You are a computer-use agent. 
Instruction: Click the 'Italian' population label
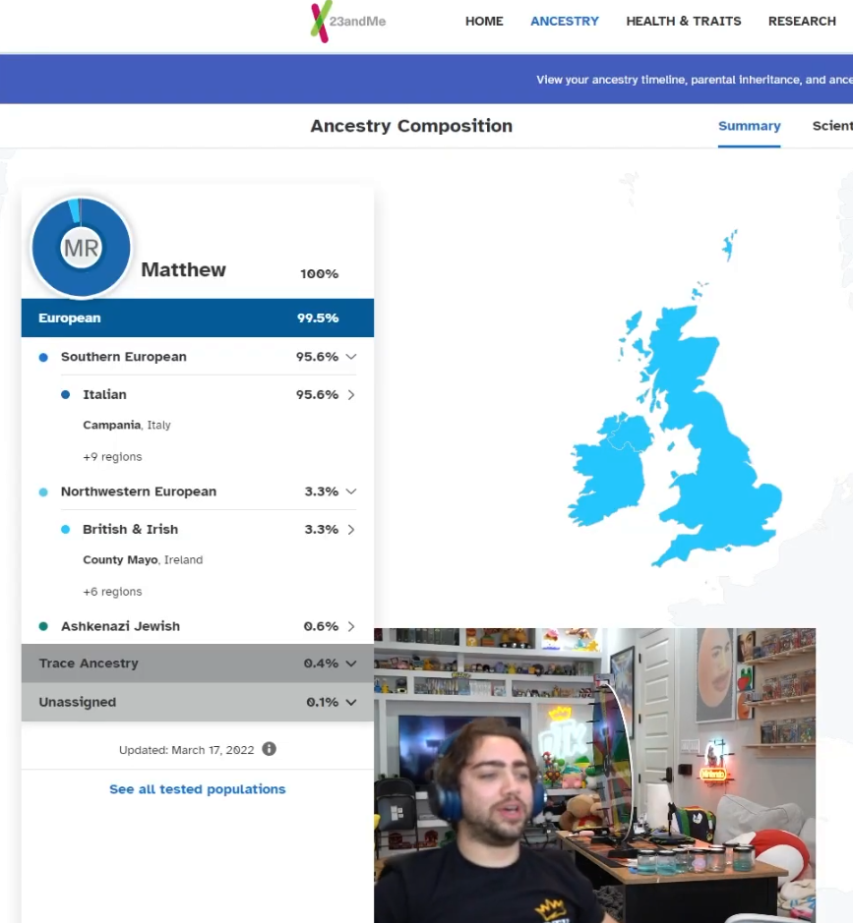tap(104, 394)
